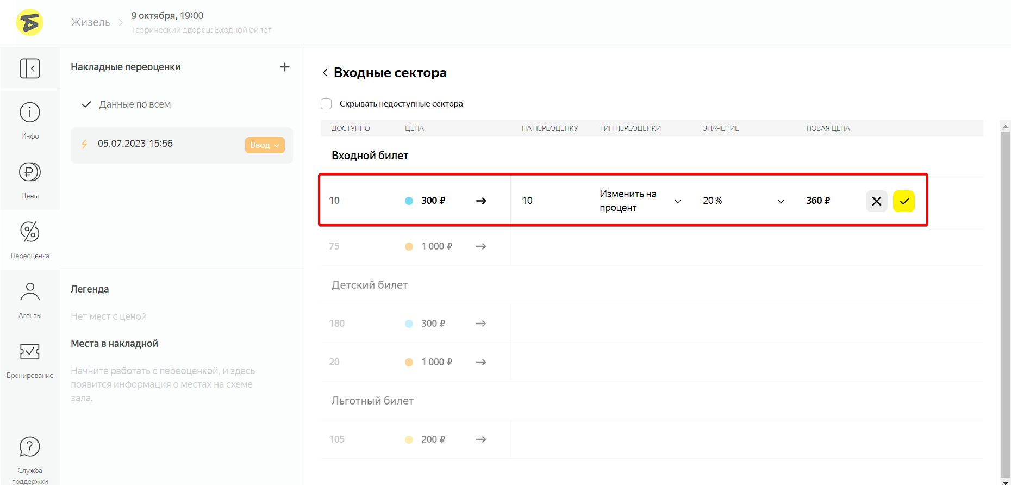Go back from Входные сектора

pos(325,73)
